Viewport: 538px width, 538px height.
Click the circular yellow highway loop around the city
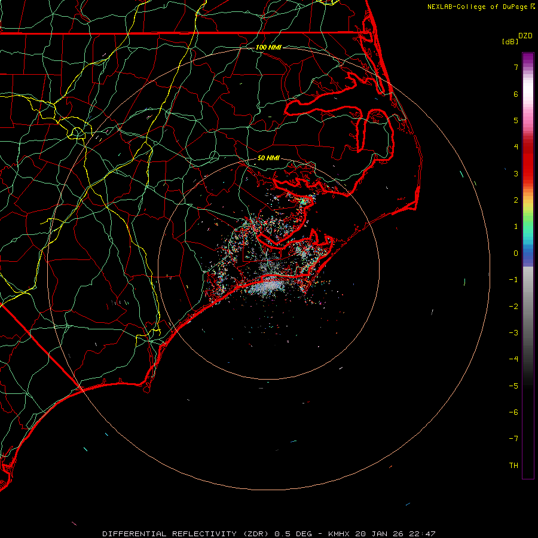pos(77,133)
